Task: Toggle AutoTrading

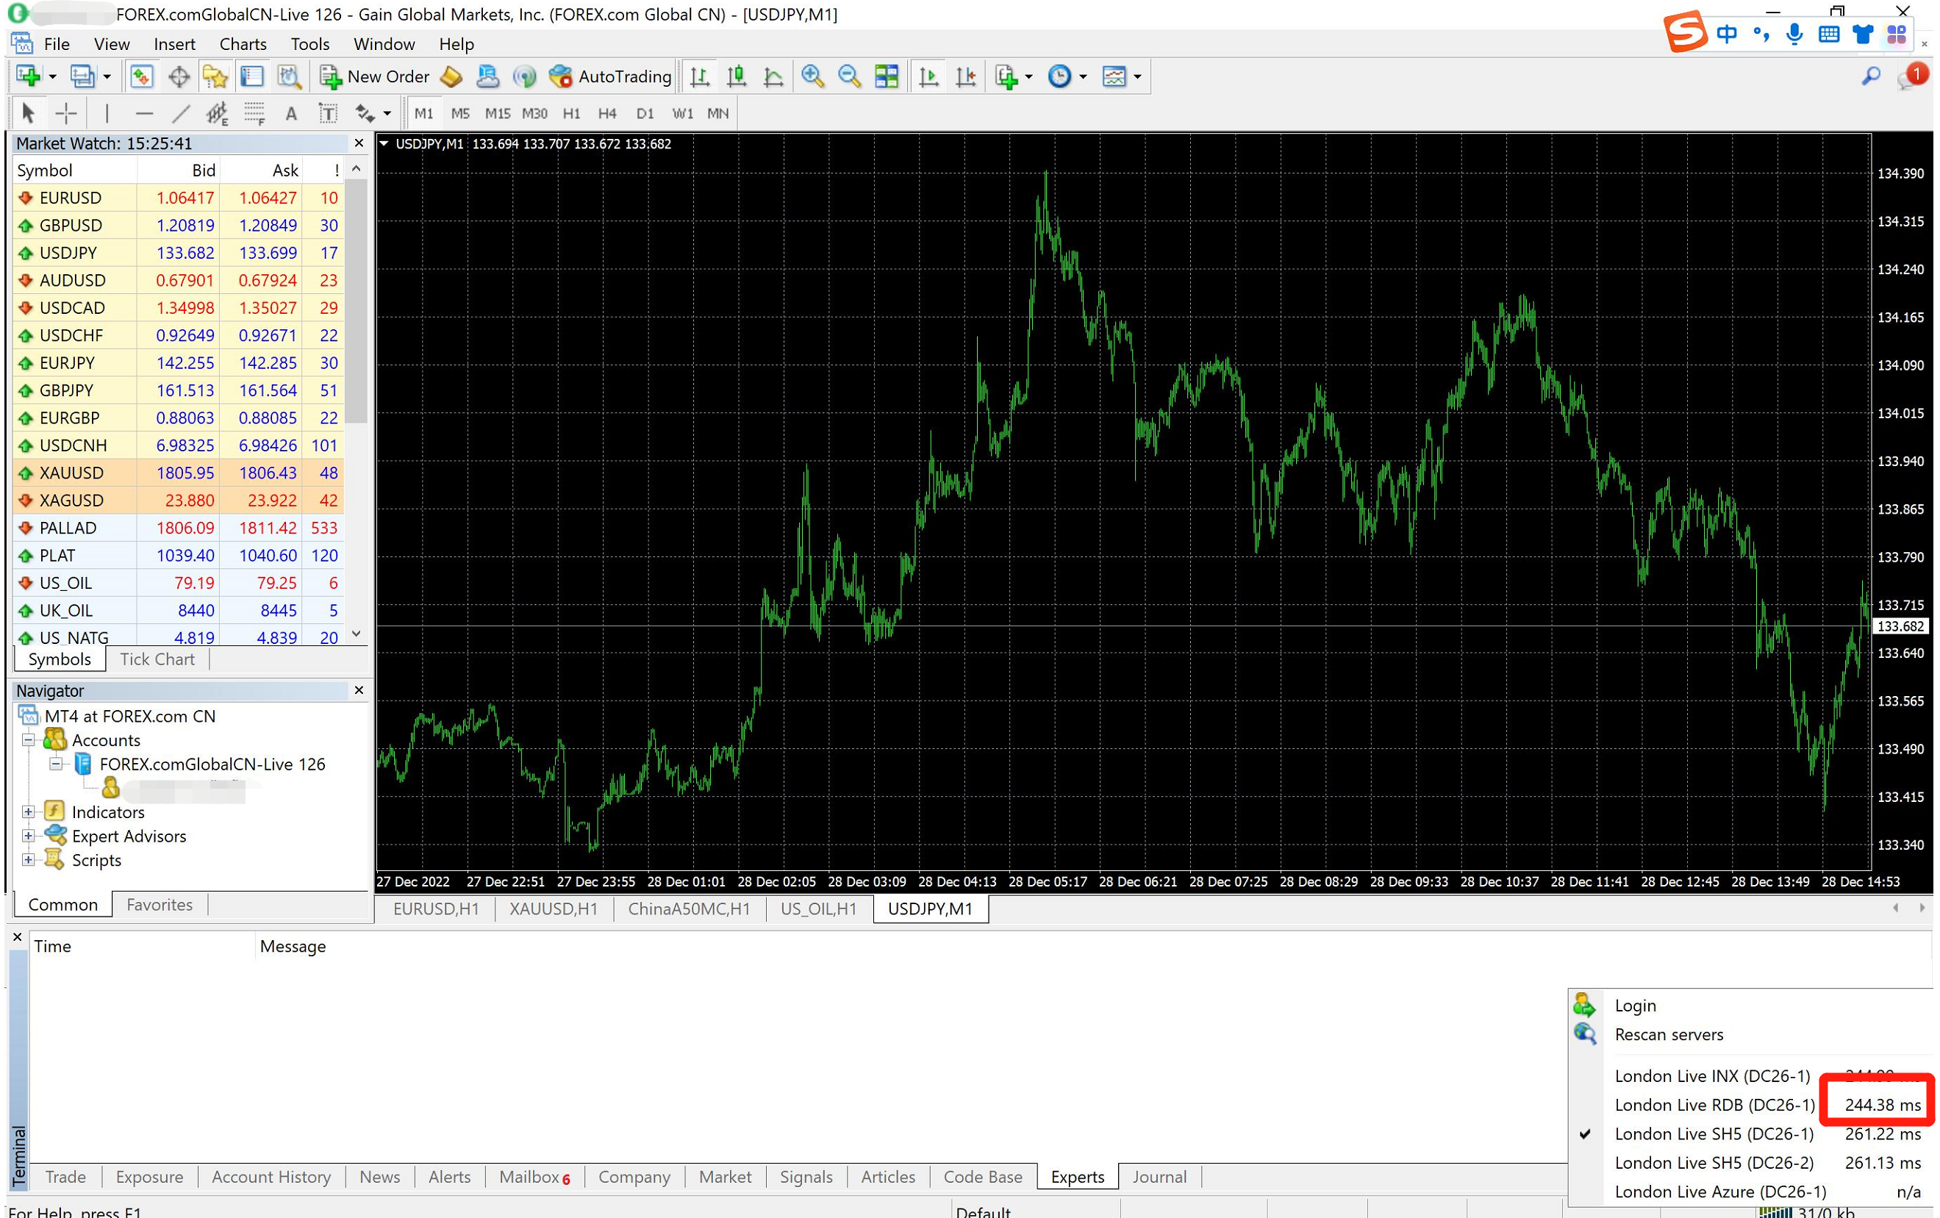Action: click(610, 76)
